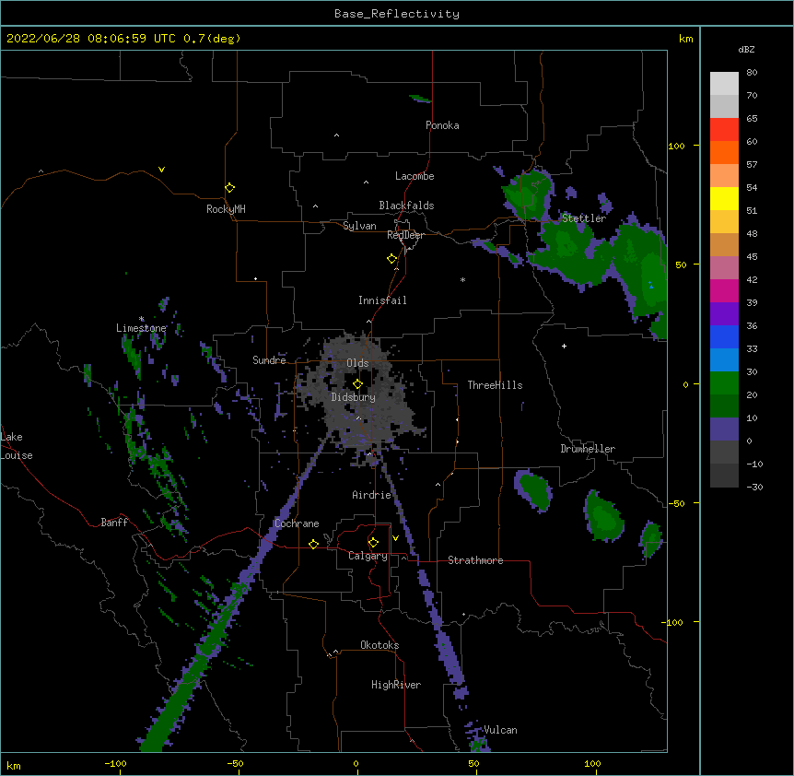Click the Stettler label
The image size is (794, 776).
coord(584,218)
